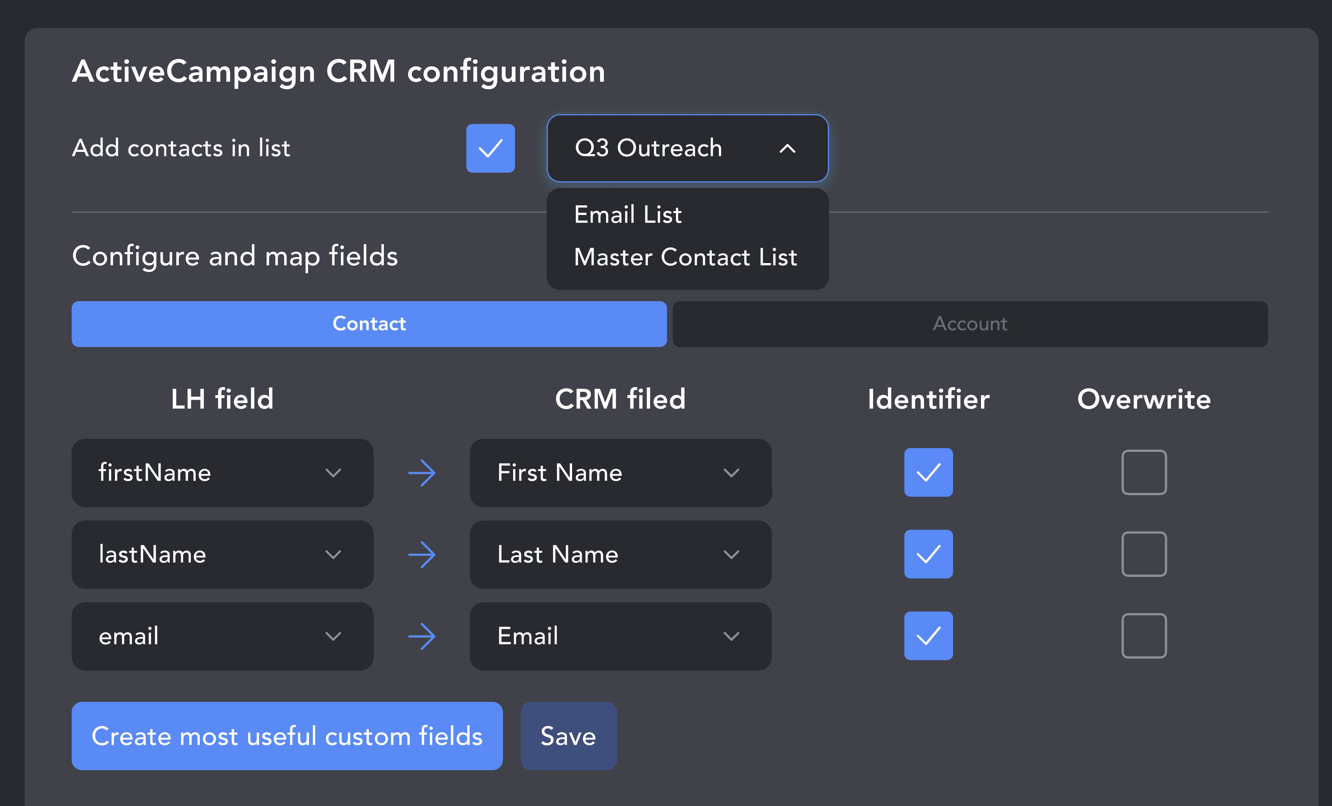Switch to the Contact tab
Screen dimensions: 1332x806
pos(369,324)
